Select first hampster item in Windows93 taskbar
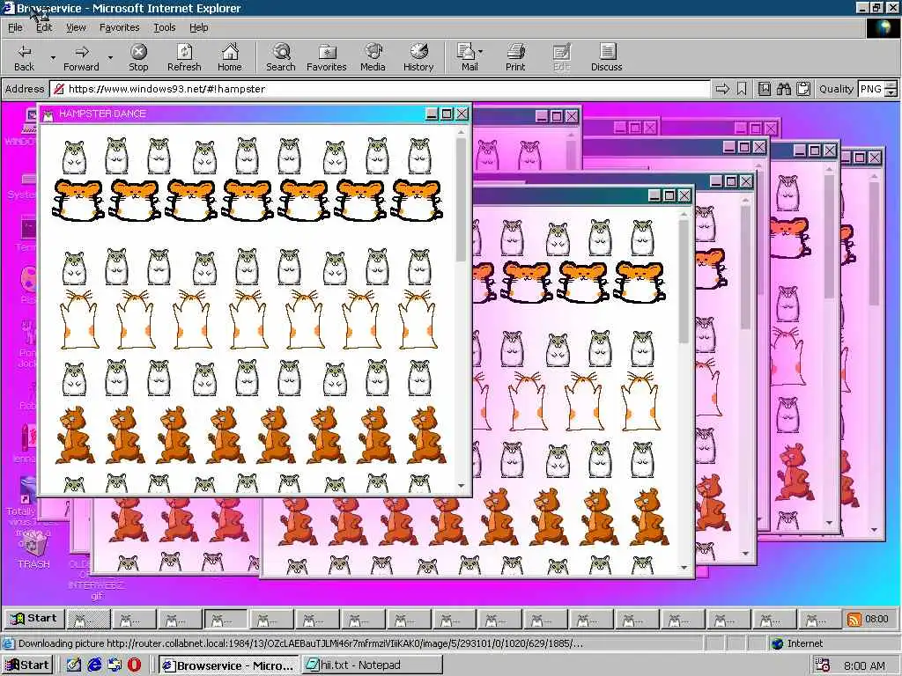Image resolution: width=902 pixels, height=676 pixels. 88,619
